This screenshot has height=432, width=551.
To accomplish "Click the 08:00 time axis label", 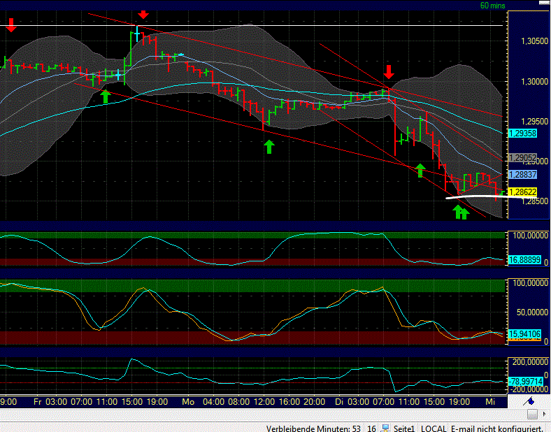I will tap(238, 402).
